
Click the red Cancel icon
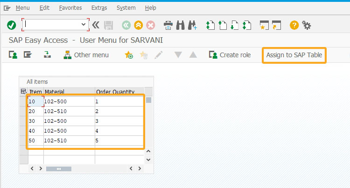(151, 25)
